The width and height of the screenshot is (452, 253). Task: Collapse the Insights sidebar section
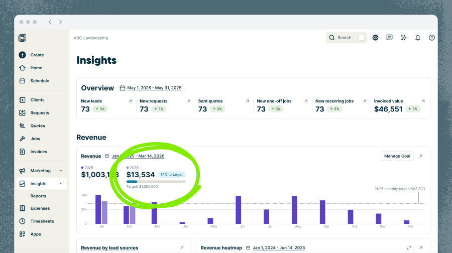tap(61, 184)
